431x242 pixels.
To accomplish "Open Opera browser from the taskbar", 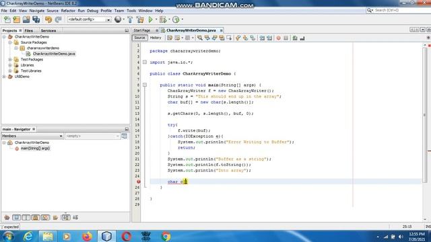I will coord(126,236).
